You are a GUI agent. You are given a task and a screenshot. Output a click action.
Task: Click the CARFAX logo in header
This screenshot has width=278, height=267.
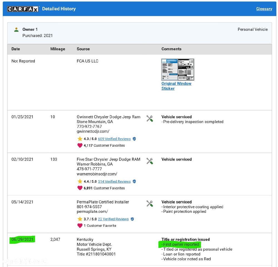pyautogui.click(x=23, y=9)
